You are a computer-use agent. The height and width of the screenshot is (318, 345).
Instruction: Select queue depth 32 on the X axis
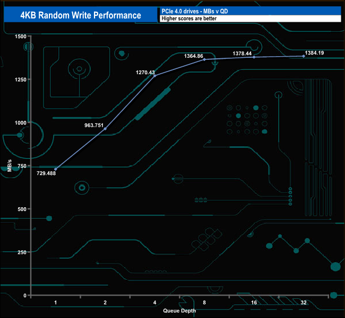[303, 303]
